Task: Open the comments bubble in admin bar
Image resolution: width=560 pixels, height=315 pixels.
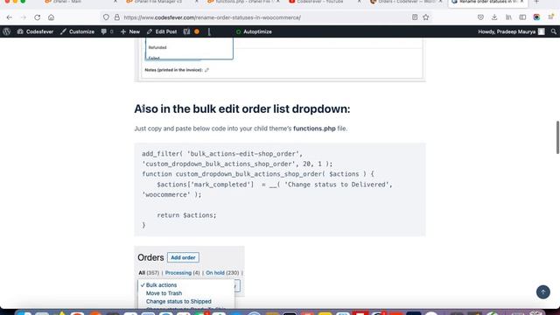Action: (x=107, y=31)
